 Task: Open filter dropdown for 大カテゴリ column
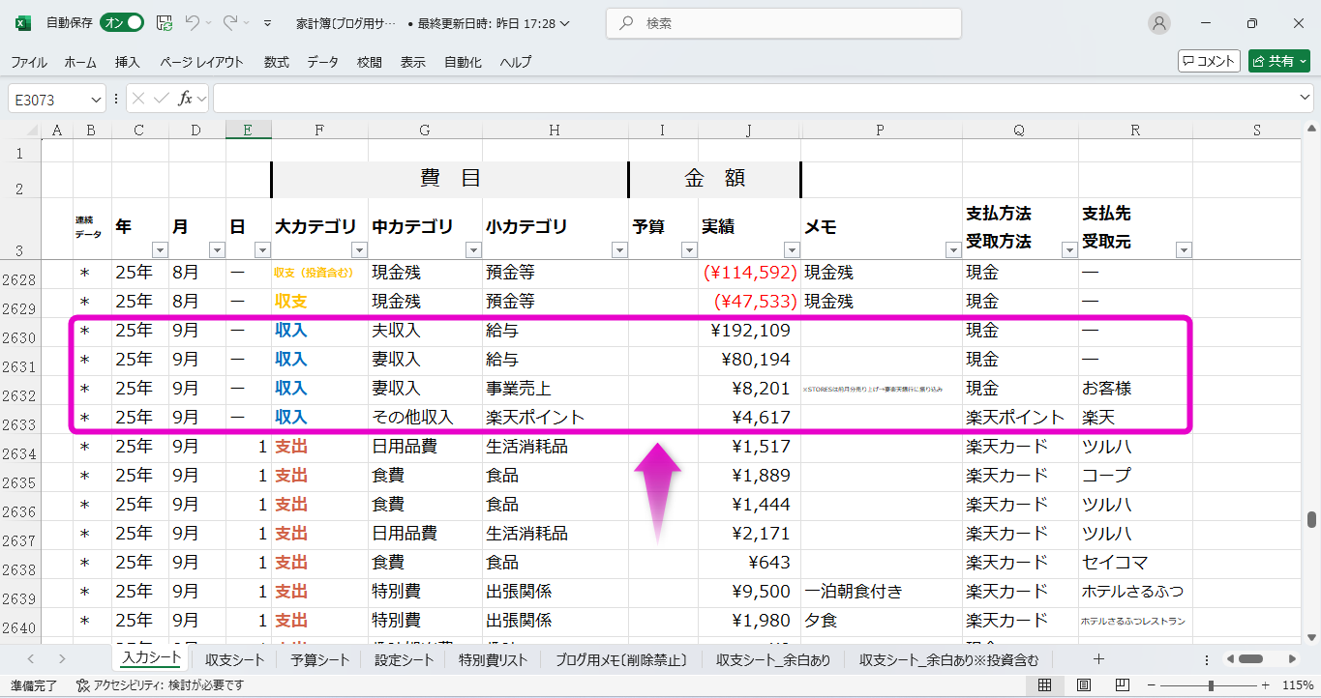pos(359,250)
